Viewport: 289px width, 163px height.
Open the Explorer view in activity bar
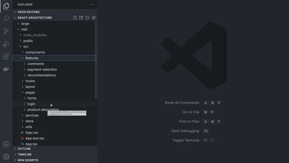[x=6, y=6]
